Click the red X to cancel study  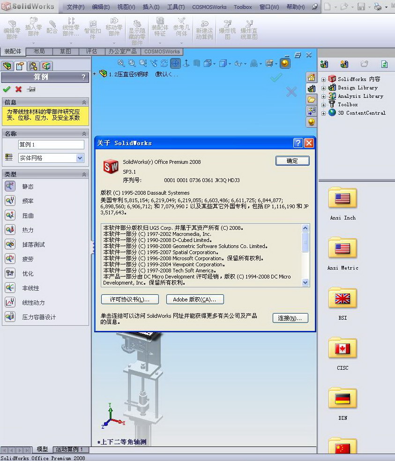(19, 89)
